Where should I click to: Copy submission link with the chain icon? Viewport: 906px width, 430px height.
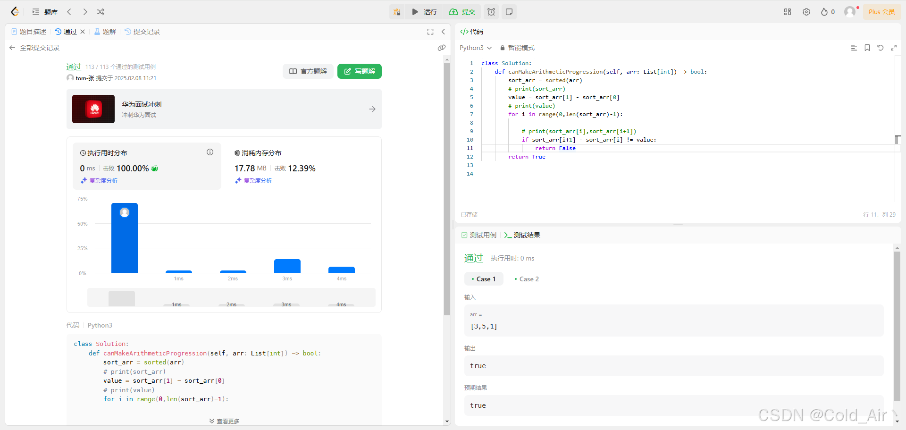point(442,48)
